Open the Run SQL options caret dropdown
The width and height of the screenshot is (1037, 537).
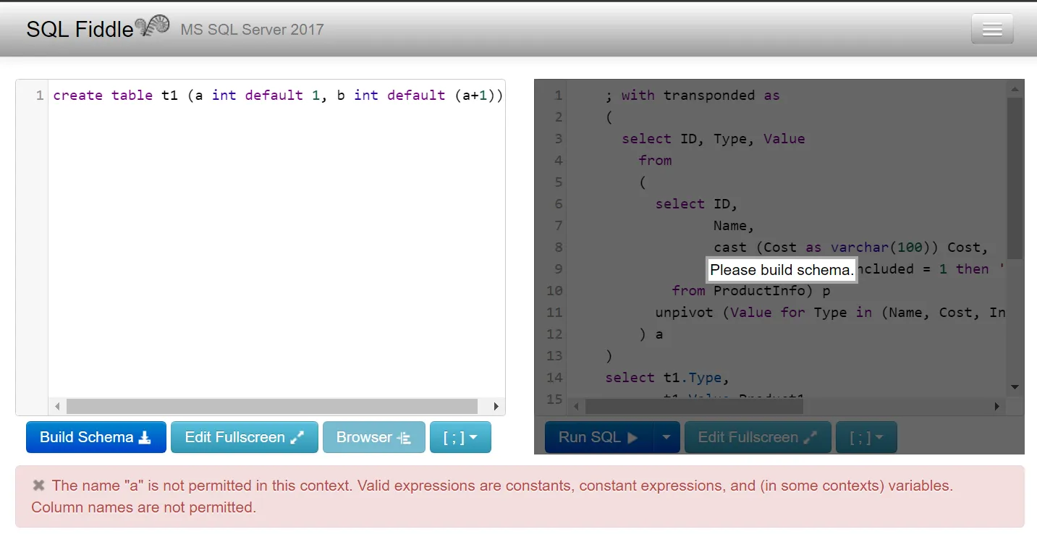tap(666, 436)
